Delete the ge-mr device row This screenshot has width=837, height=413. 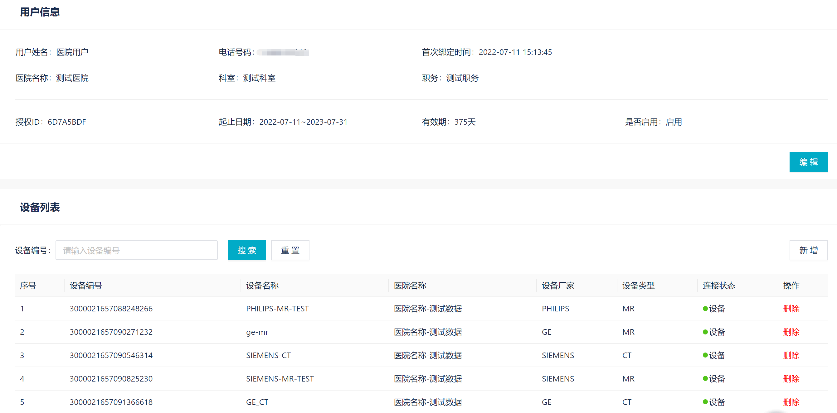pos(791,332)
